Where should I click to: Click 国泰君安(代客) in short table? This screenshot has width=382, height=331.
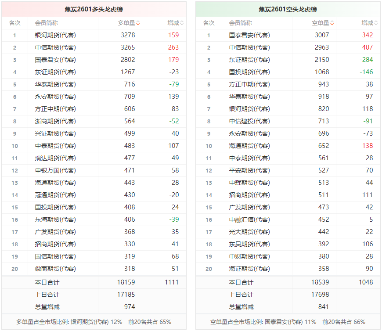coord(249,35)
